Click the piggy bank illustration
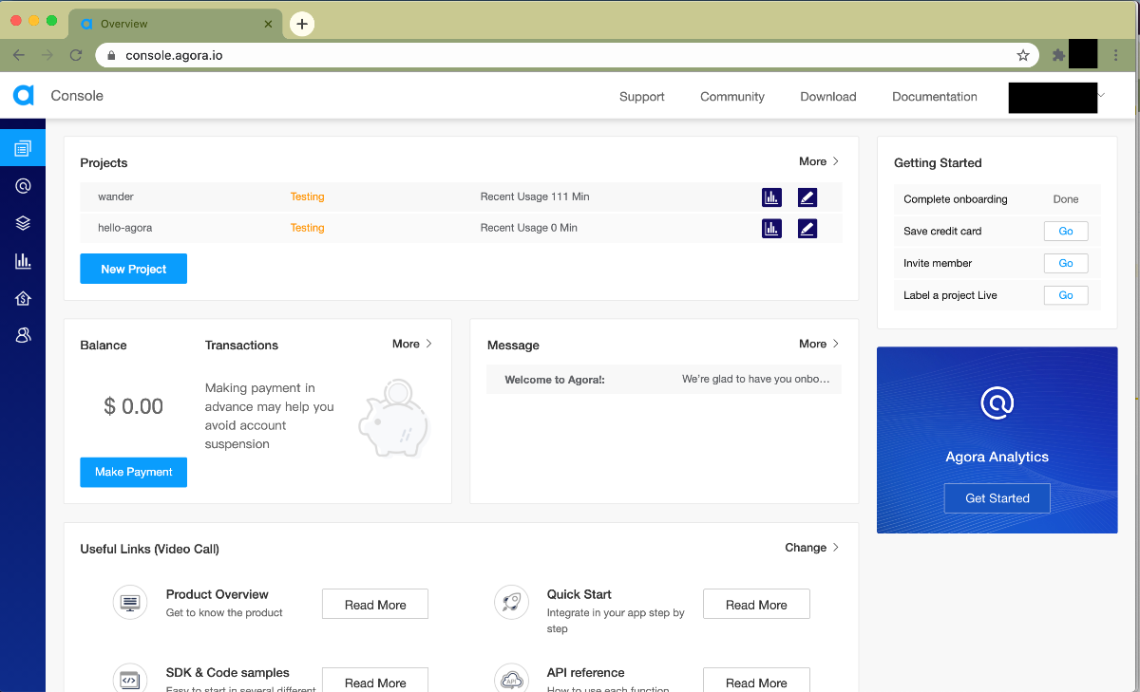This screenshot has width=1140, height=692. tap(395, 419)
